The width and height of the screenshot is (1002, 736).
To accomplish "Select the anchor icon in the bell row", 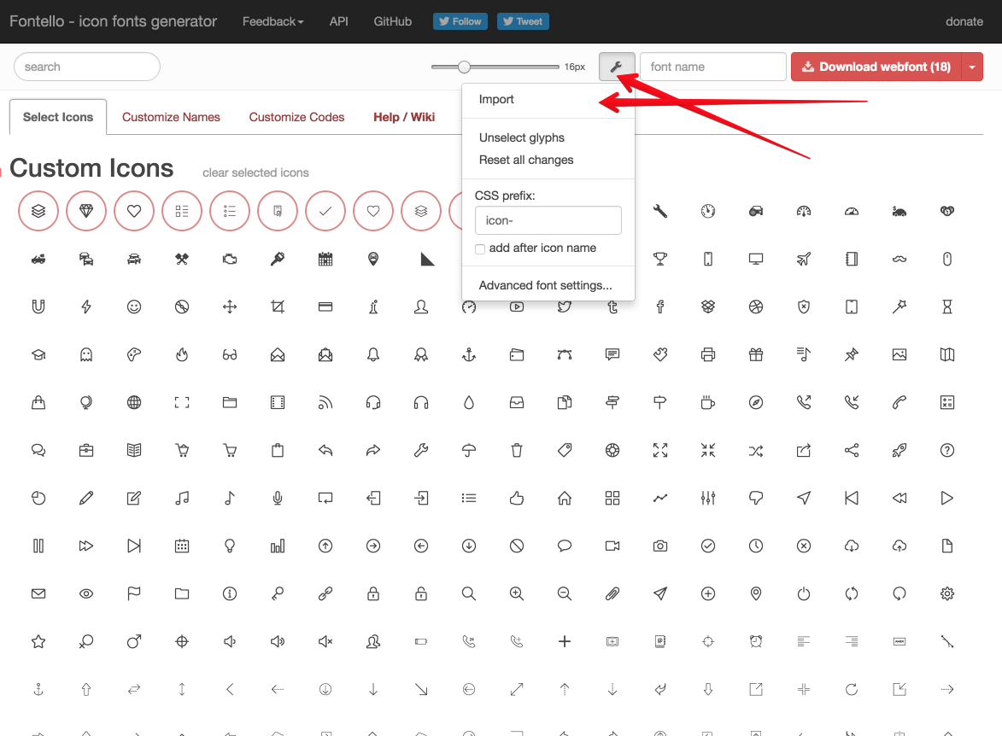I will pyautogui.click(x=469, y=354).
